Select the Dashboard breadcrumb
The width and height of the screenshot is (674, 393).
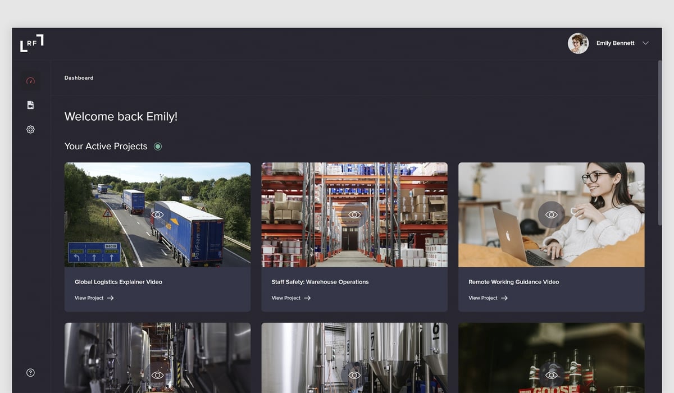click(79, 78)
